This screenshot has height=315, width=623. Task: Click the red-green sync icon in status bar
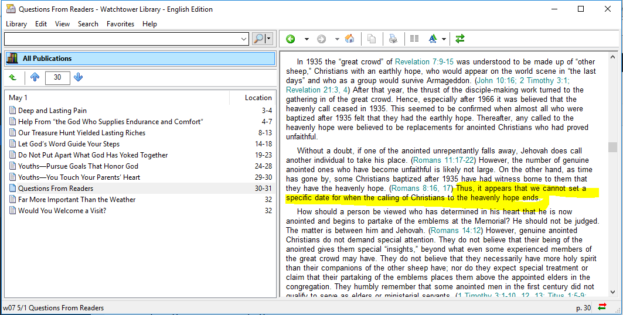(x=602, y=307)
